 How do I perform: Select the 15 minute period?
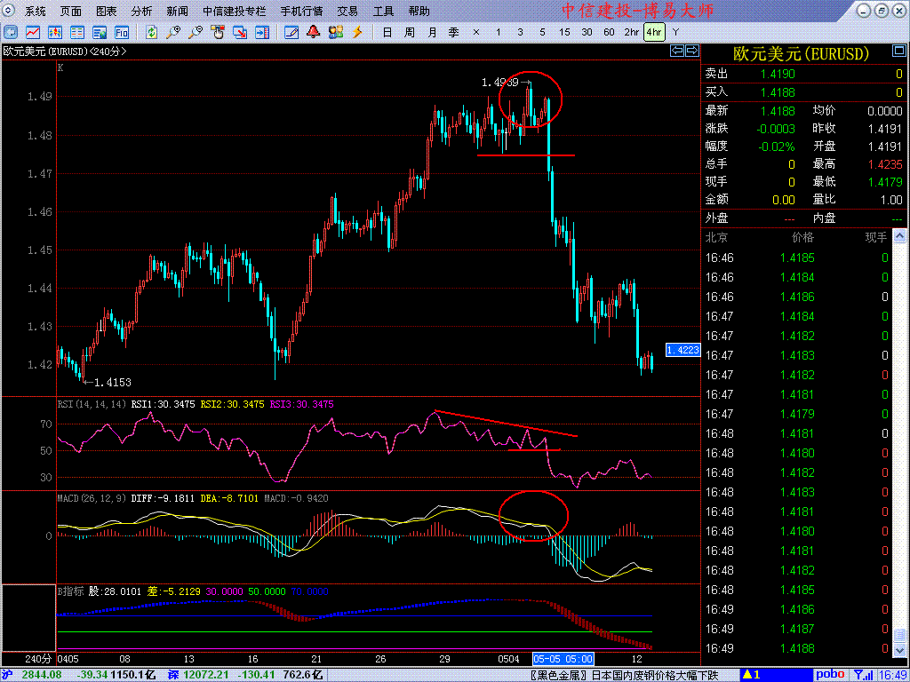click(x=564, y=33)
